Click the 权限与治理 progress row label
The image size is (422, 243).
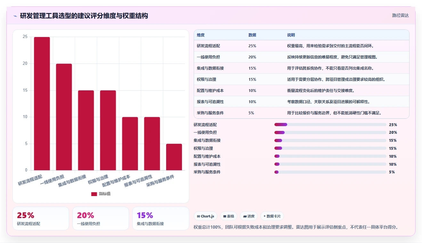(x=203, y=148)
